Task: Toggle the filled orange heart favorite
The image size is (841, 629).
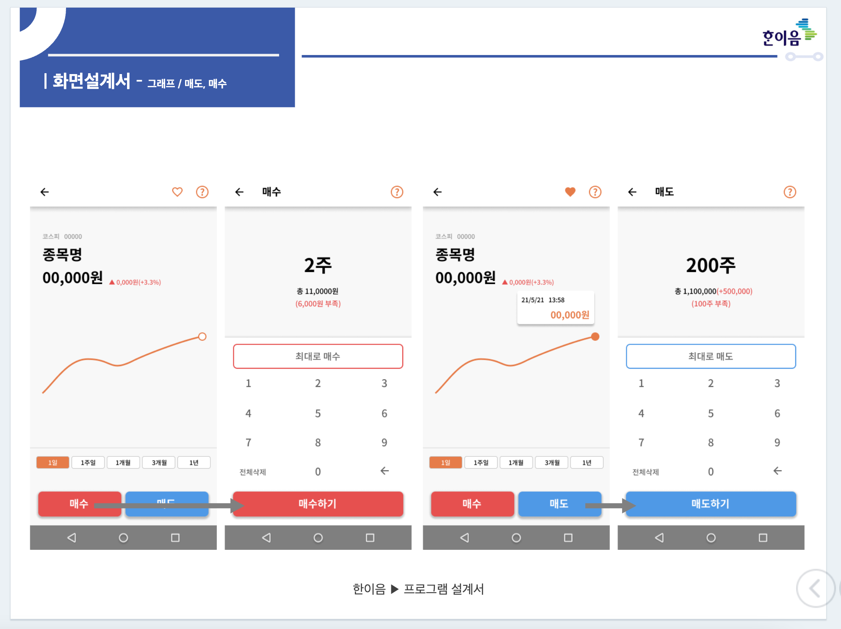Action: (x=570, y=192)
